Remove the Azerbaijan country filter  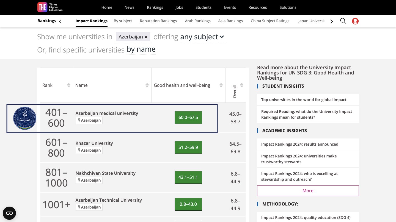(146, 37)
